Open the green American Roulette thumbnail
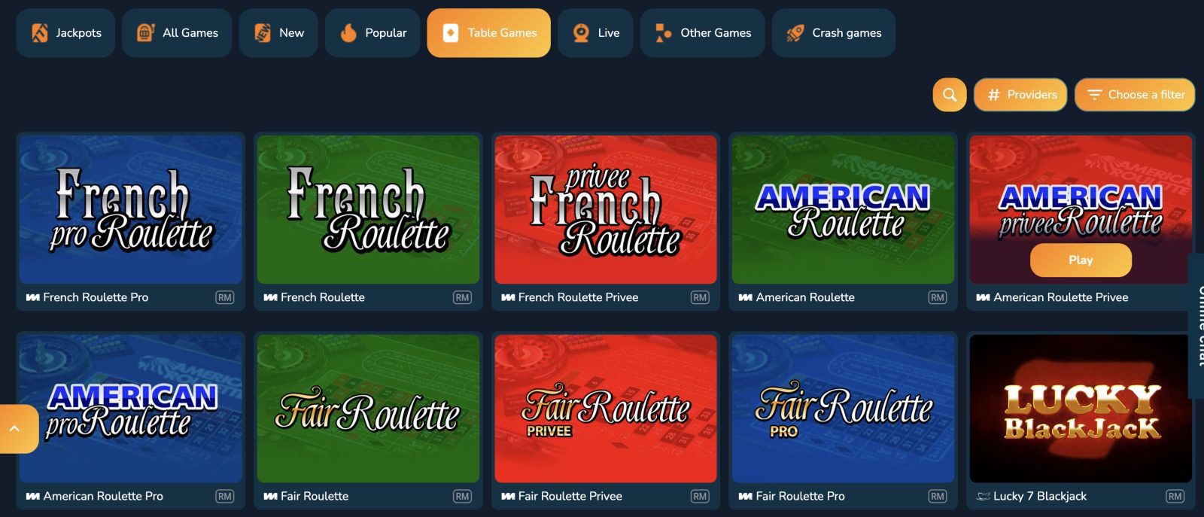The height and width of the screenshot is (517, 1204). pos(843,209)
